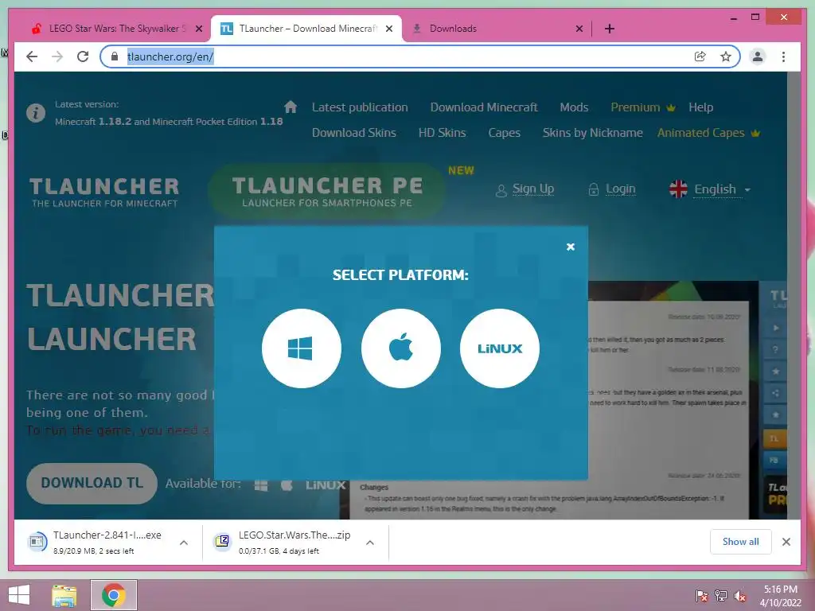Open the Animated Capes page
This screenshot has width=815, height=611.
[708, 133]
